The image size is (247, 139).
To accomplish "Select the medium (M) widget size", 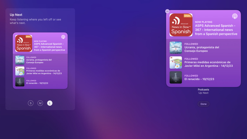I will [x=40, y=103].
